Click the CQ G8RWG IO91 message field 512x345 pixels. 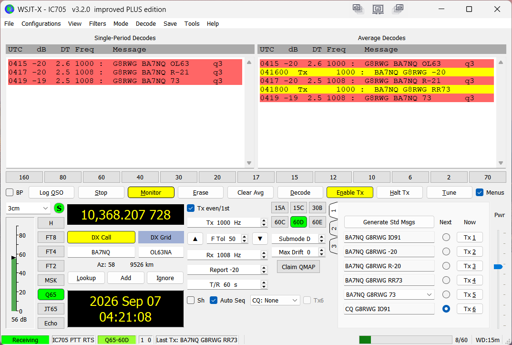point(389,309)
